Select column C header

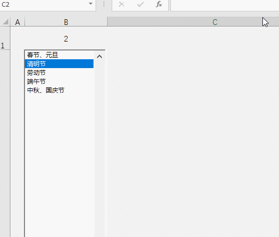[x=193, y=22]
